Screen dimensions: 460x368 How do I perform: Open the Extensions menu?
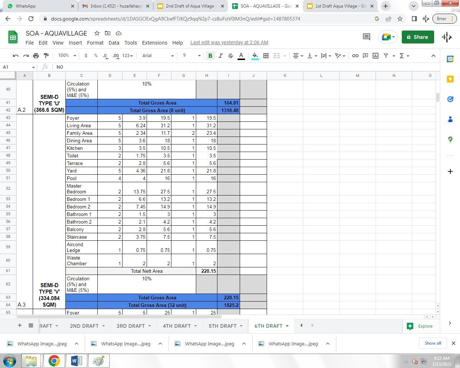pos(155,42)
